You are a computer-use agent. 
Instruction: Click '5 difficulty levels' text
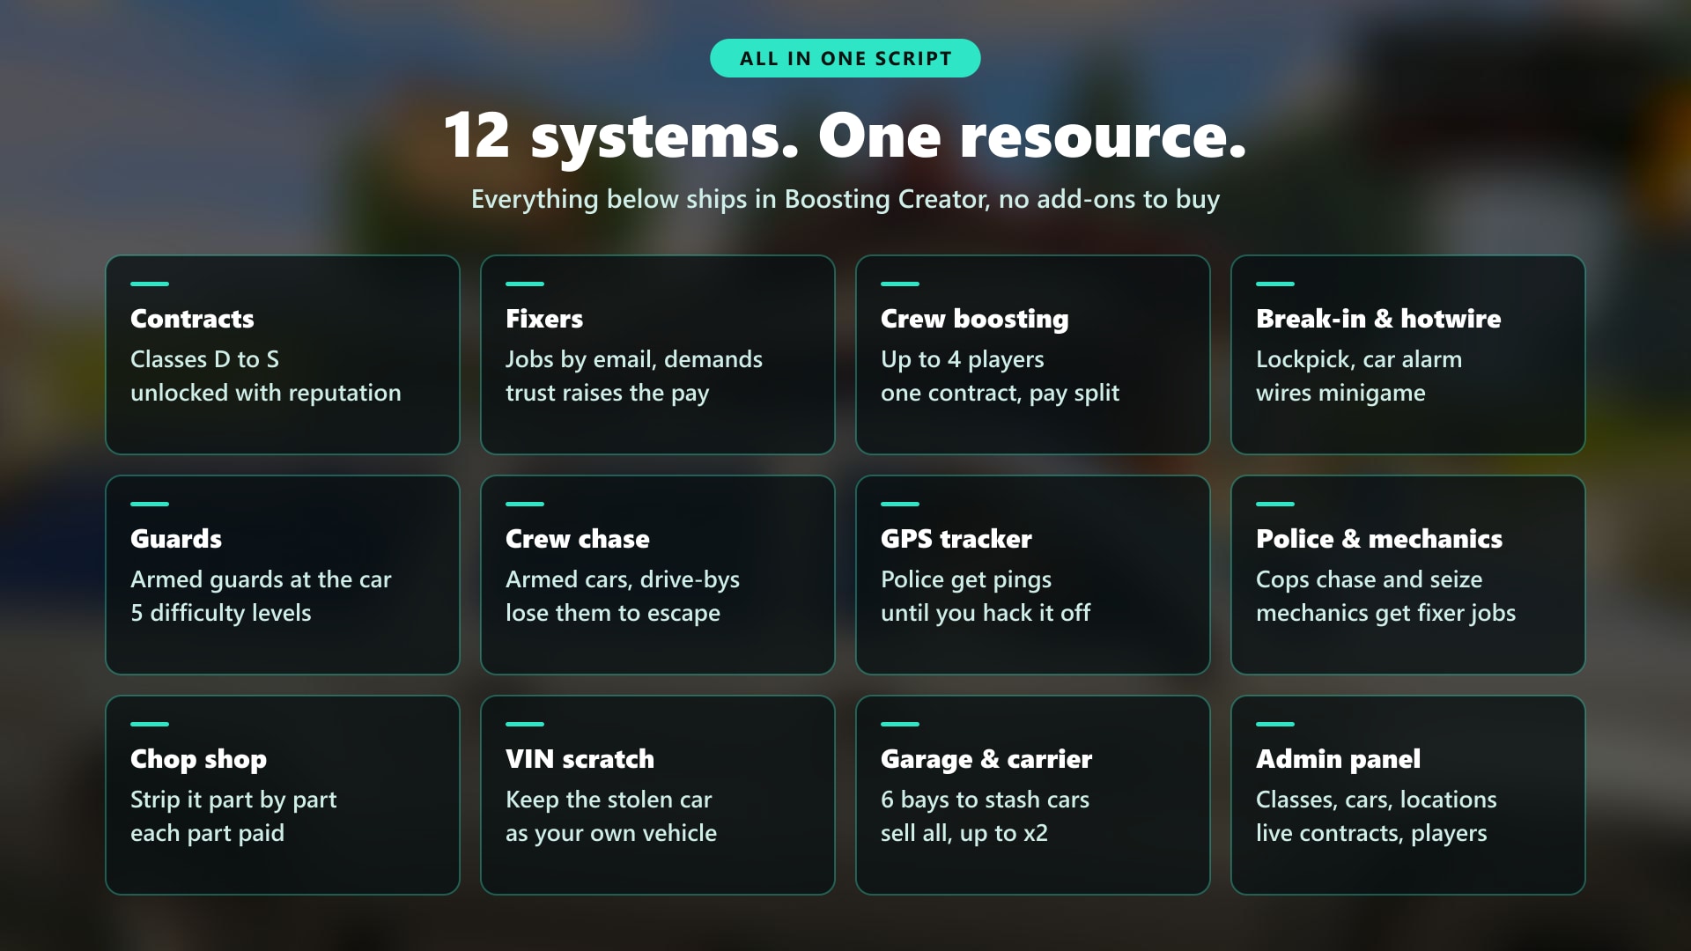click(221, 613)
